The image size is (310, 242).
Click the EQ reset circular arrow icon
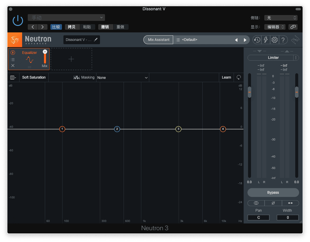point(239,77)
